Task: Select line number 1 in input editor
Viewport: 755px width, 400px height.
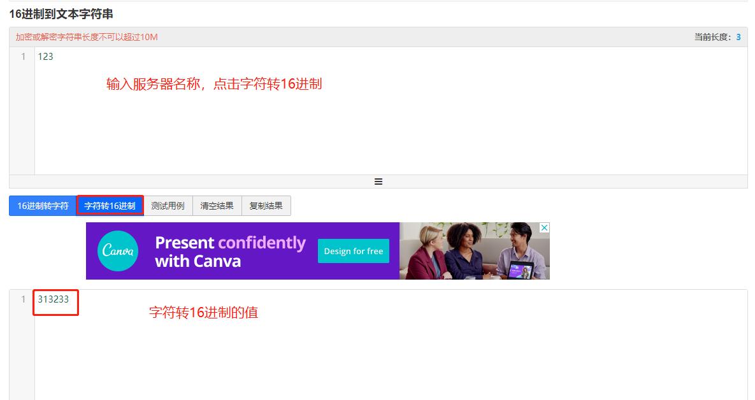Action: click(x=23, y=57)
